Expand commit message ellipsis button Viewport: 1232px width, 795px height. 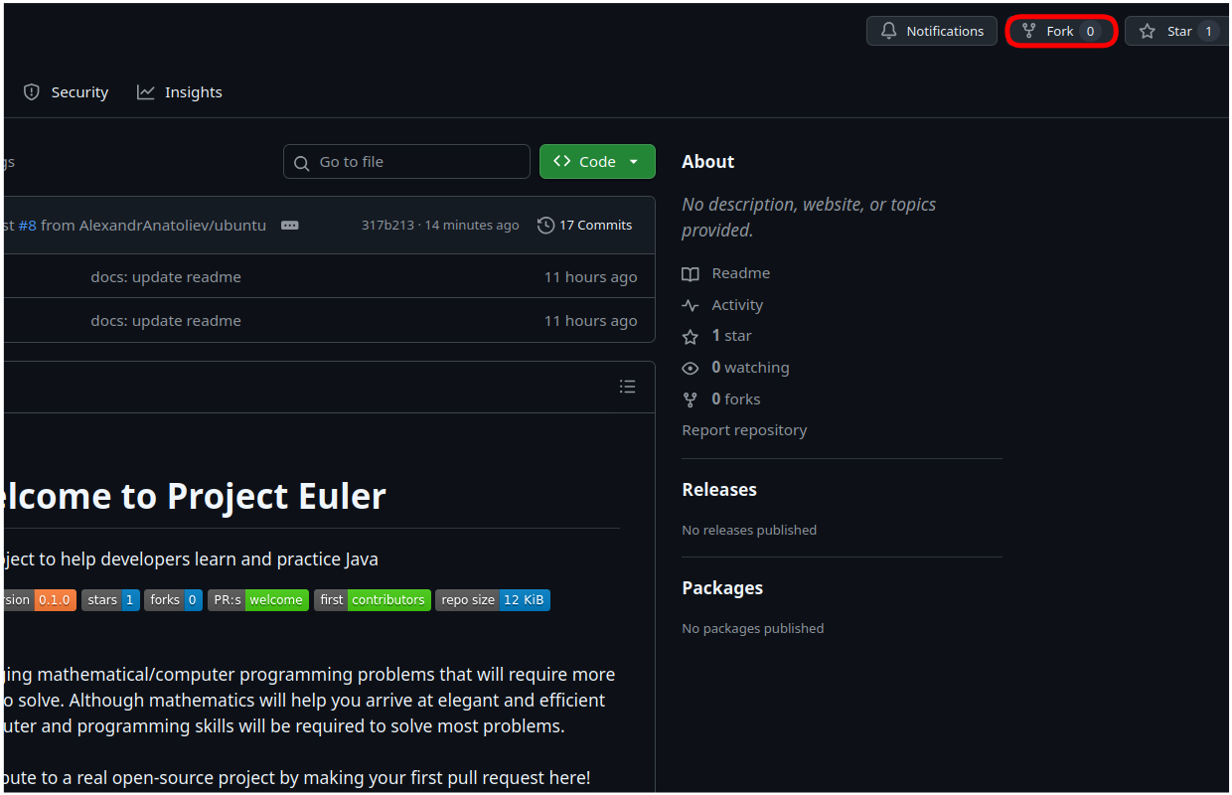(289, 226)
